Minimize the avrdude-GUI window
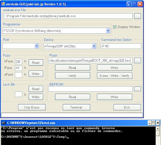The image size is (161, 145). pos(129,4)
